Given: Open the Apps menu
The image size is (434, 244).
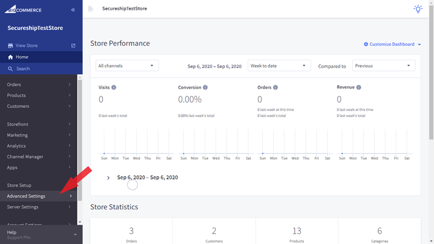Looking at the screenshot, I should 39,167.
